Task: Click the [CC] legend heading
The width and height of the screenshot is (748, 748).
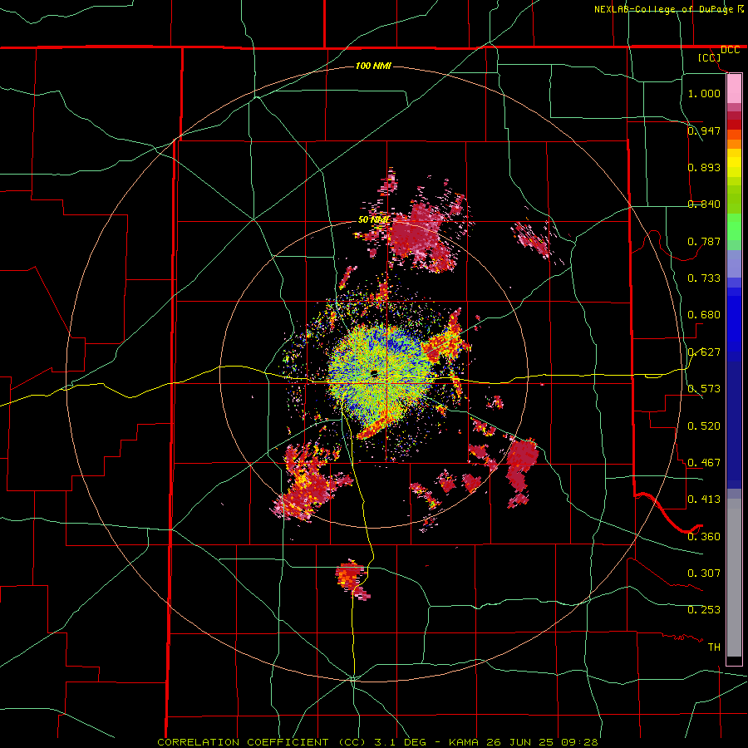Action: pyautogui.click(x=709, y=57)
